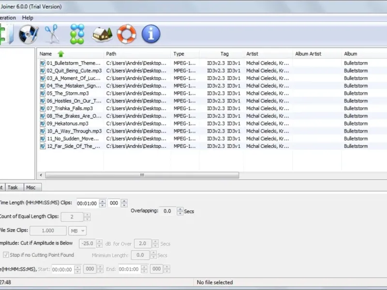Adjust Count of Equal Length Clips spinner
Image resolution: width=387 pixels, height=290 pixels.
pyautogui.click(x=87, y=217)
